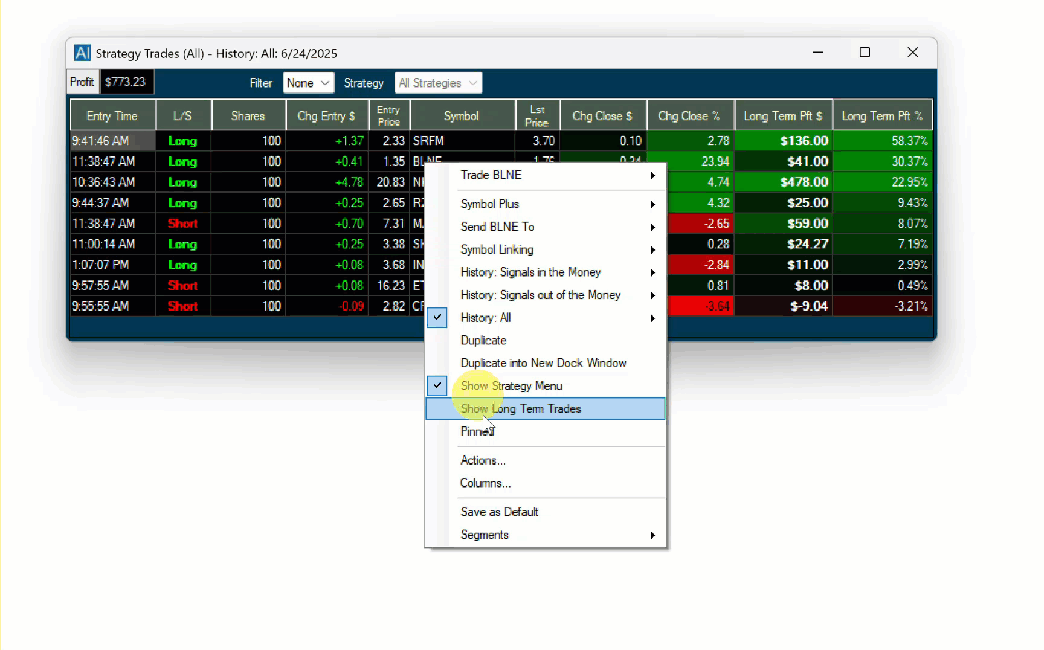Click the AI app icon in title bar
The image size is (1044, 650).
click(82, 53)
